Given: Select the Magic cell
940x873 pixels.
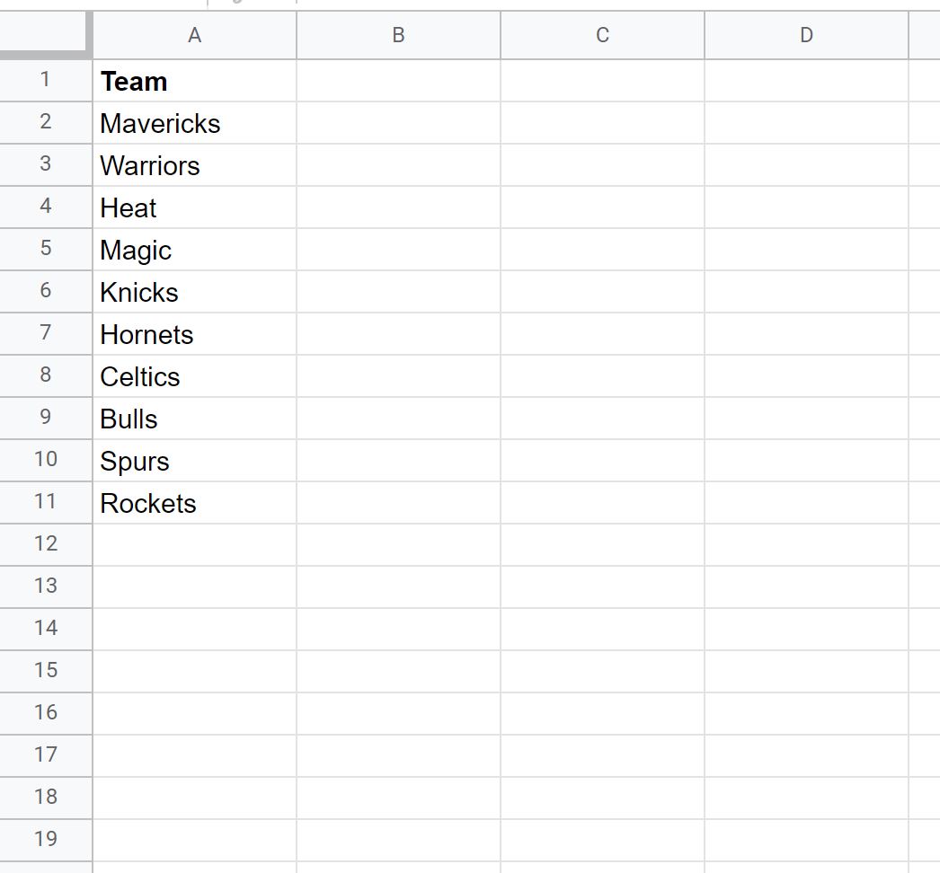Looking at the screenshot, I should (195, 250).
